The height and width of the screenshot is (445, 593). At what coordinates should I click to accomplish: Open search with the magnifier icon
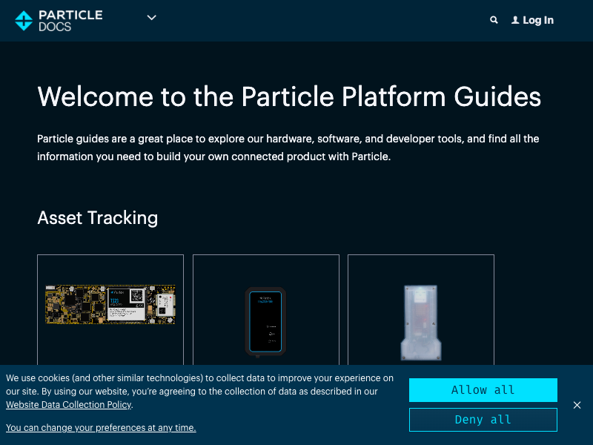[494, 20]
